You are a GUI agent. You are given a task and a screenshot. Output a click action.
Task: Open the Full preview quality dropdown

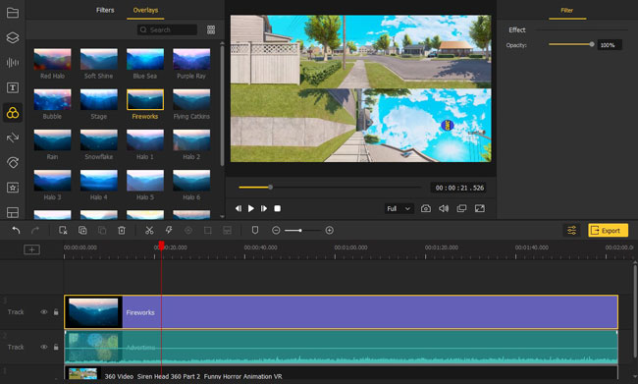(x=399, y=208)
